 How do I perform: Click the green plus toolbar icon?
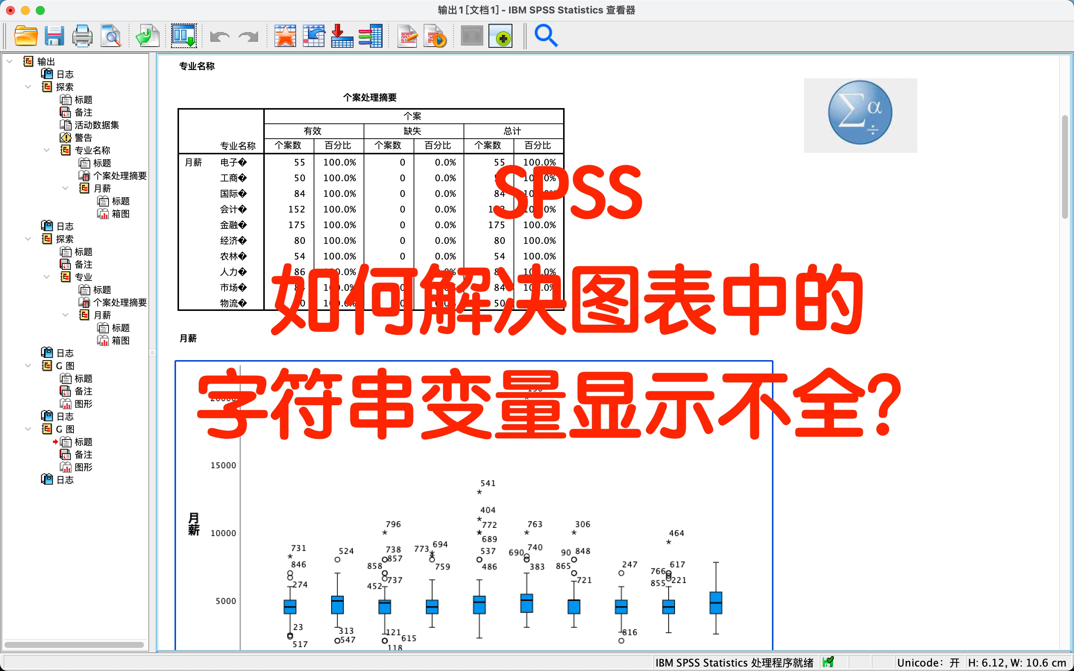(x=500, y=35)
